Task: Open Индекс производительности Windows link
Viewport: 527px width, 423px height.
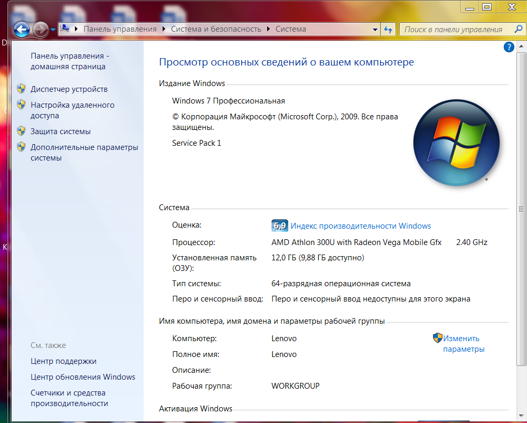Action: [361, 226]
